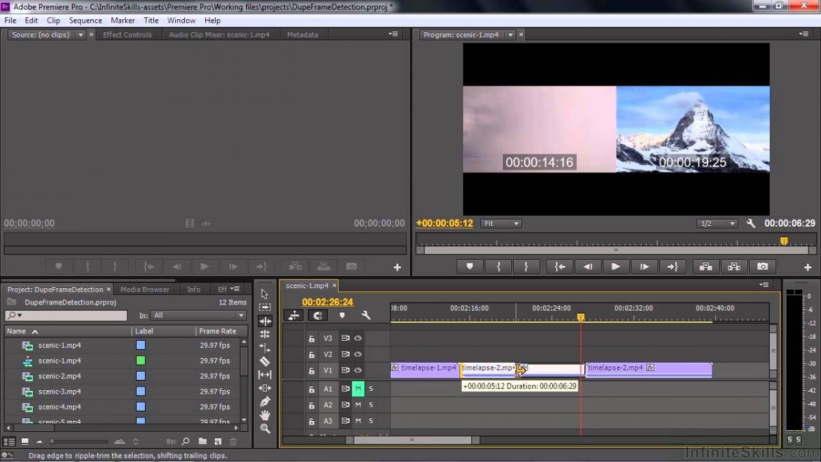
Task: Choose the Selection arrow tool
Action: [x=265, y=294]
